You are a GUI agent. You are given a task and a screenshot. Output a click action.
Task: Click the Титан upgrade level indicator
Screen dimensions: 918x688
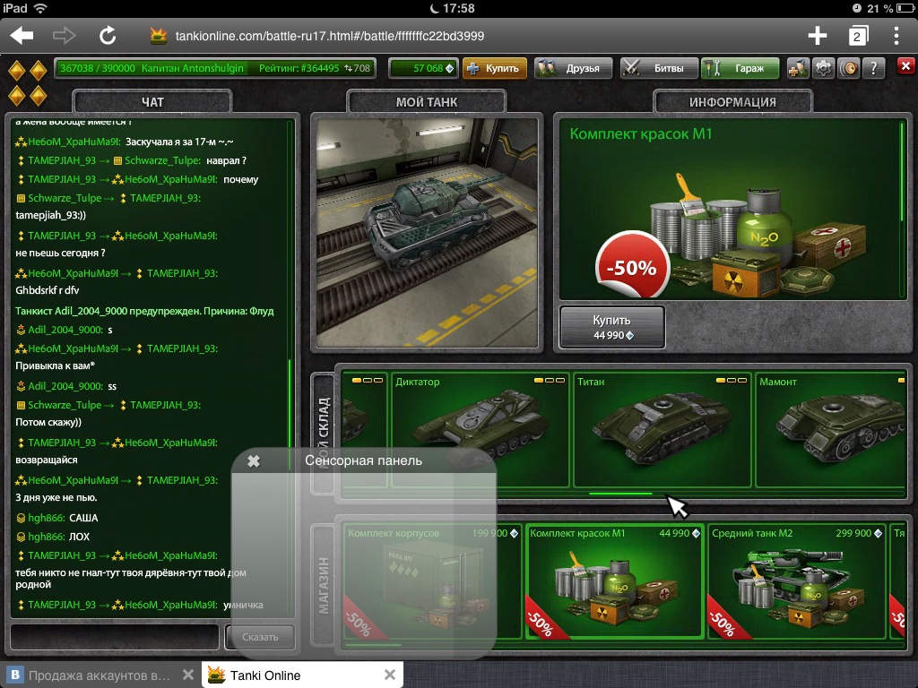tap(732, 380)
